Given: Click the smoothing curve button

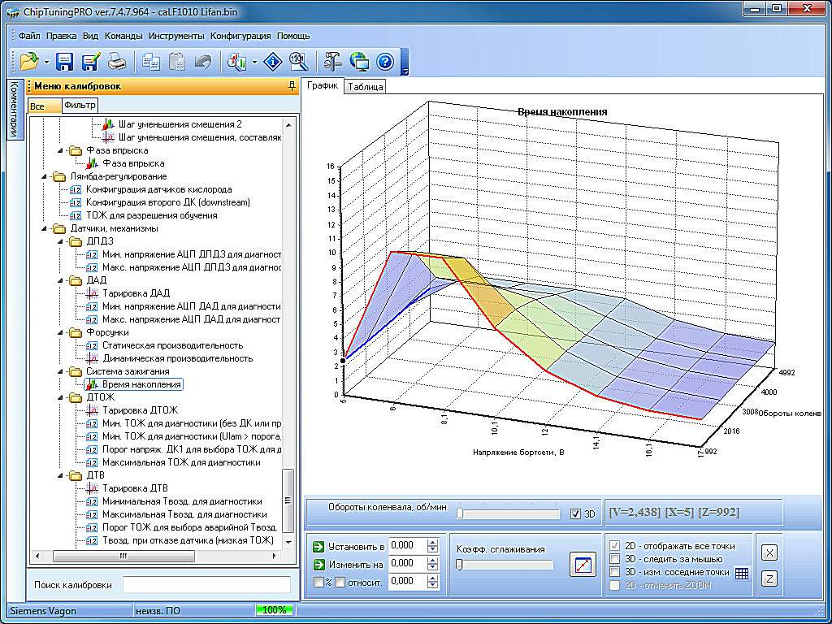Looking at the screenshot, I should pos(582,564).
